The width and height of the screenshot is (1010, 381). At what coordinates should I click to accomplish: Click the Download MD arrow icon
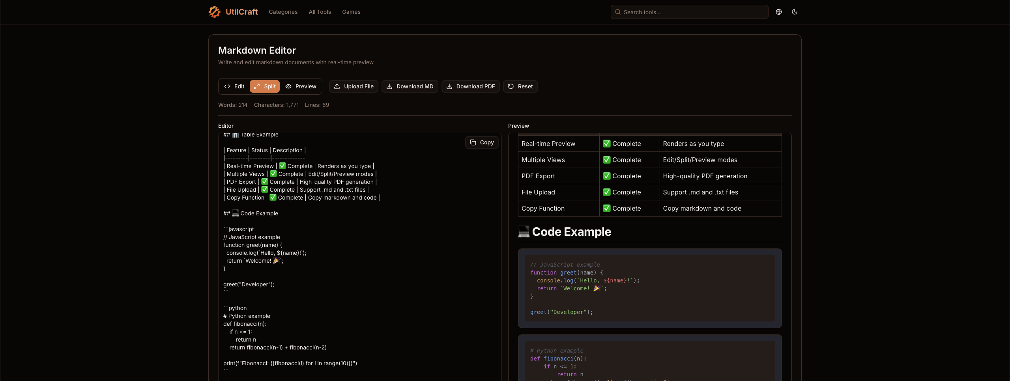(389, 86)
